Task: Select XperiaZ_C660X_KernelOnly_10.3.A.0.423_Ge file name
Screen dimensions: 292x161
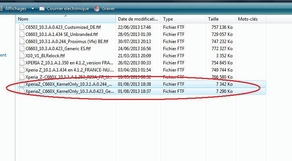Action: 70,91
